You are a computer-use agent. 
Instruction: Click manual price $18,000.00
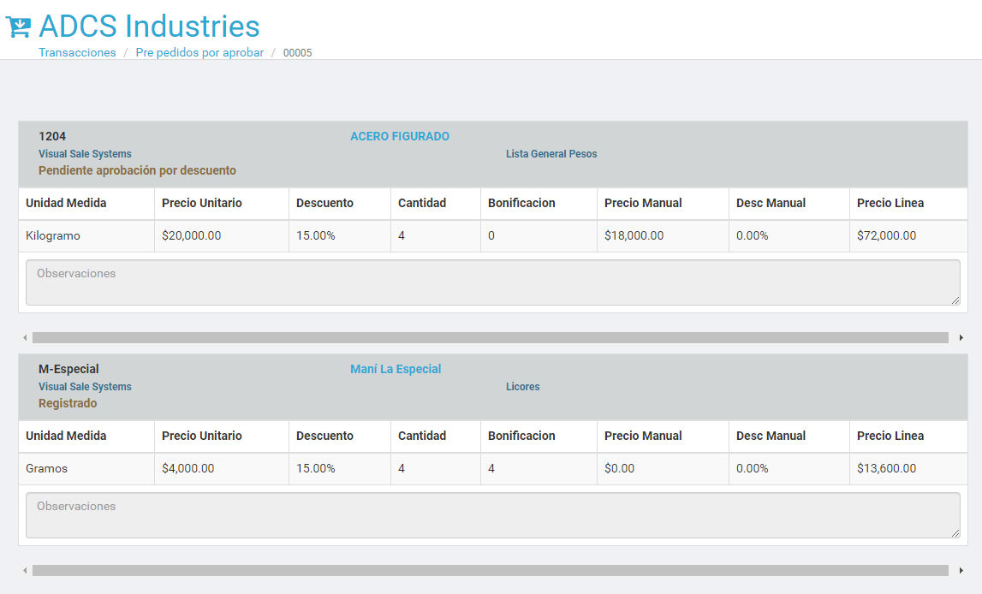[634, 236]
